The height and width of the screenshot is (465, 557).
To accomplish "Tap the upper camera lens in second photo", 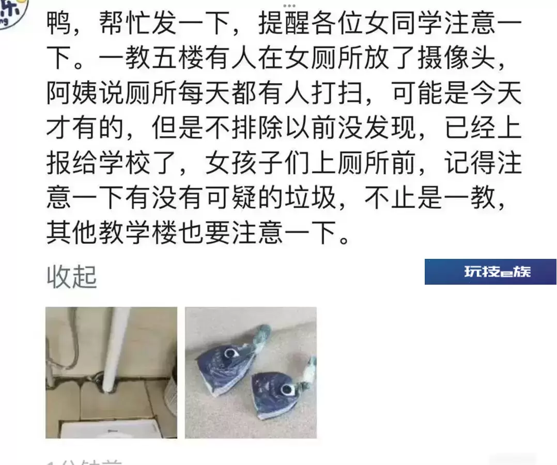I will pos(229,353).
